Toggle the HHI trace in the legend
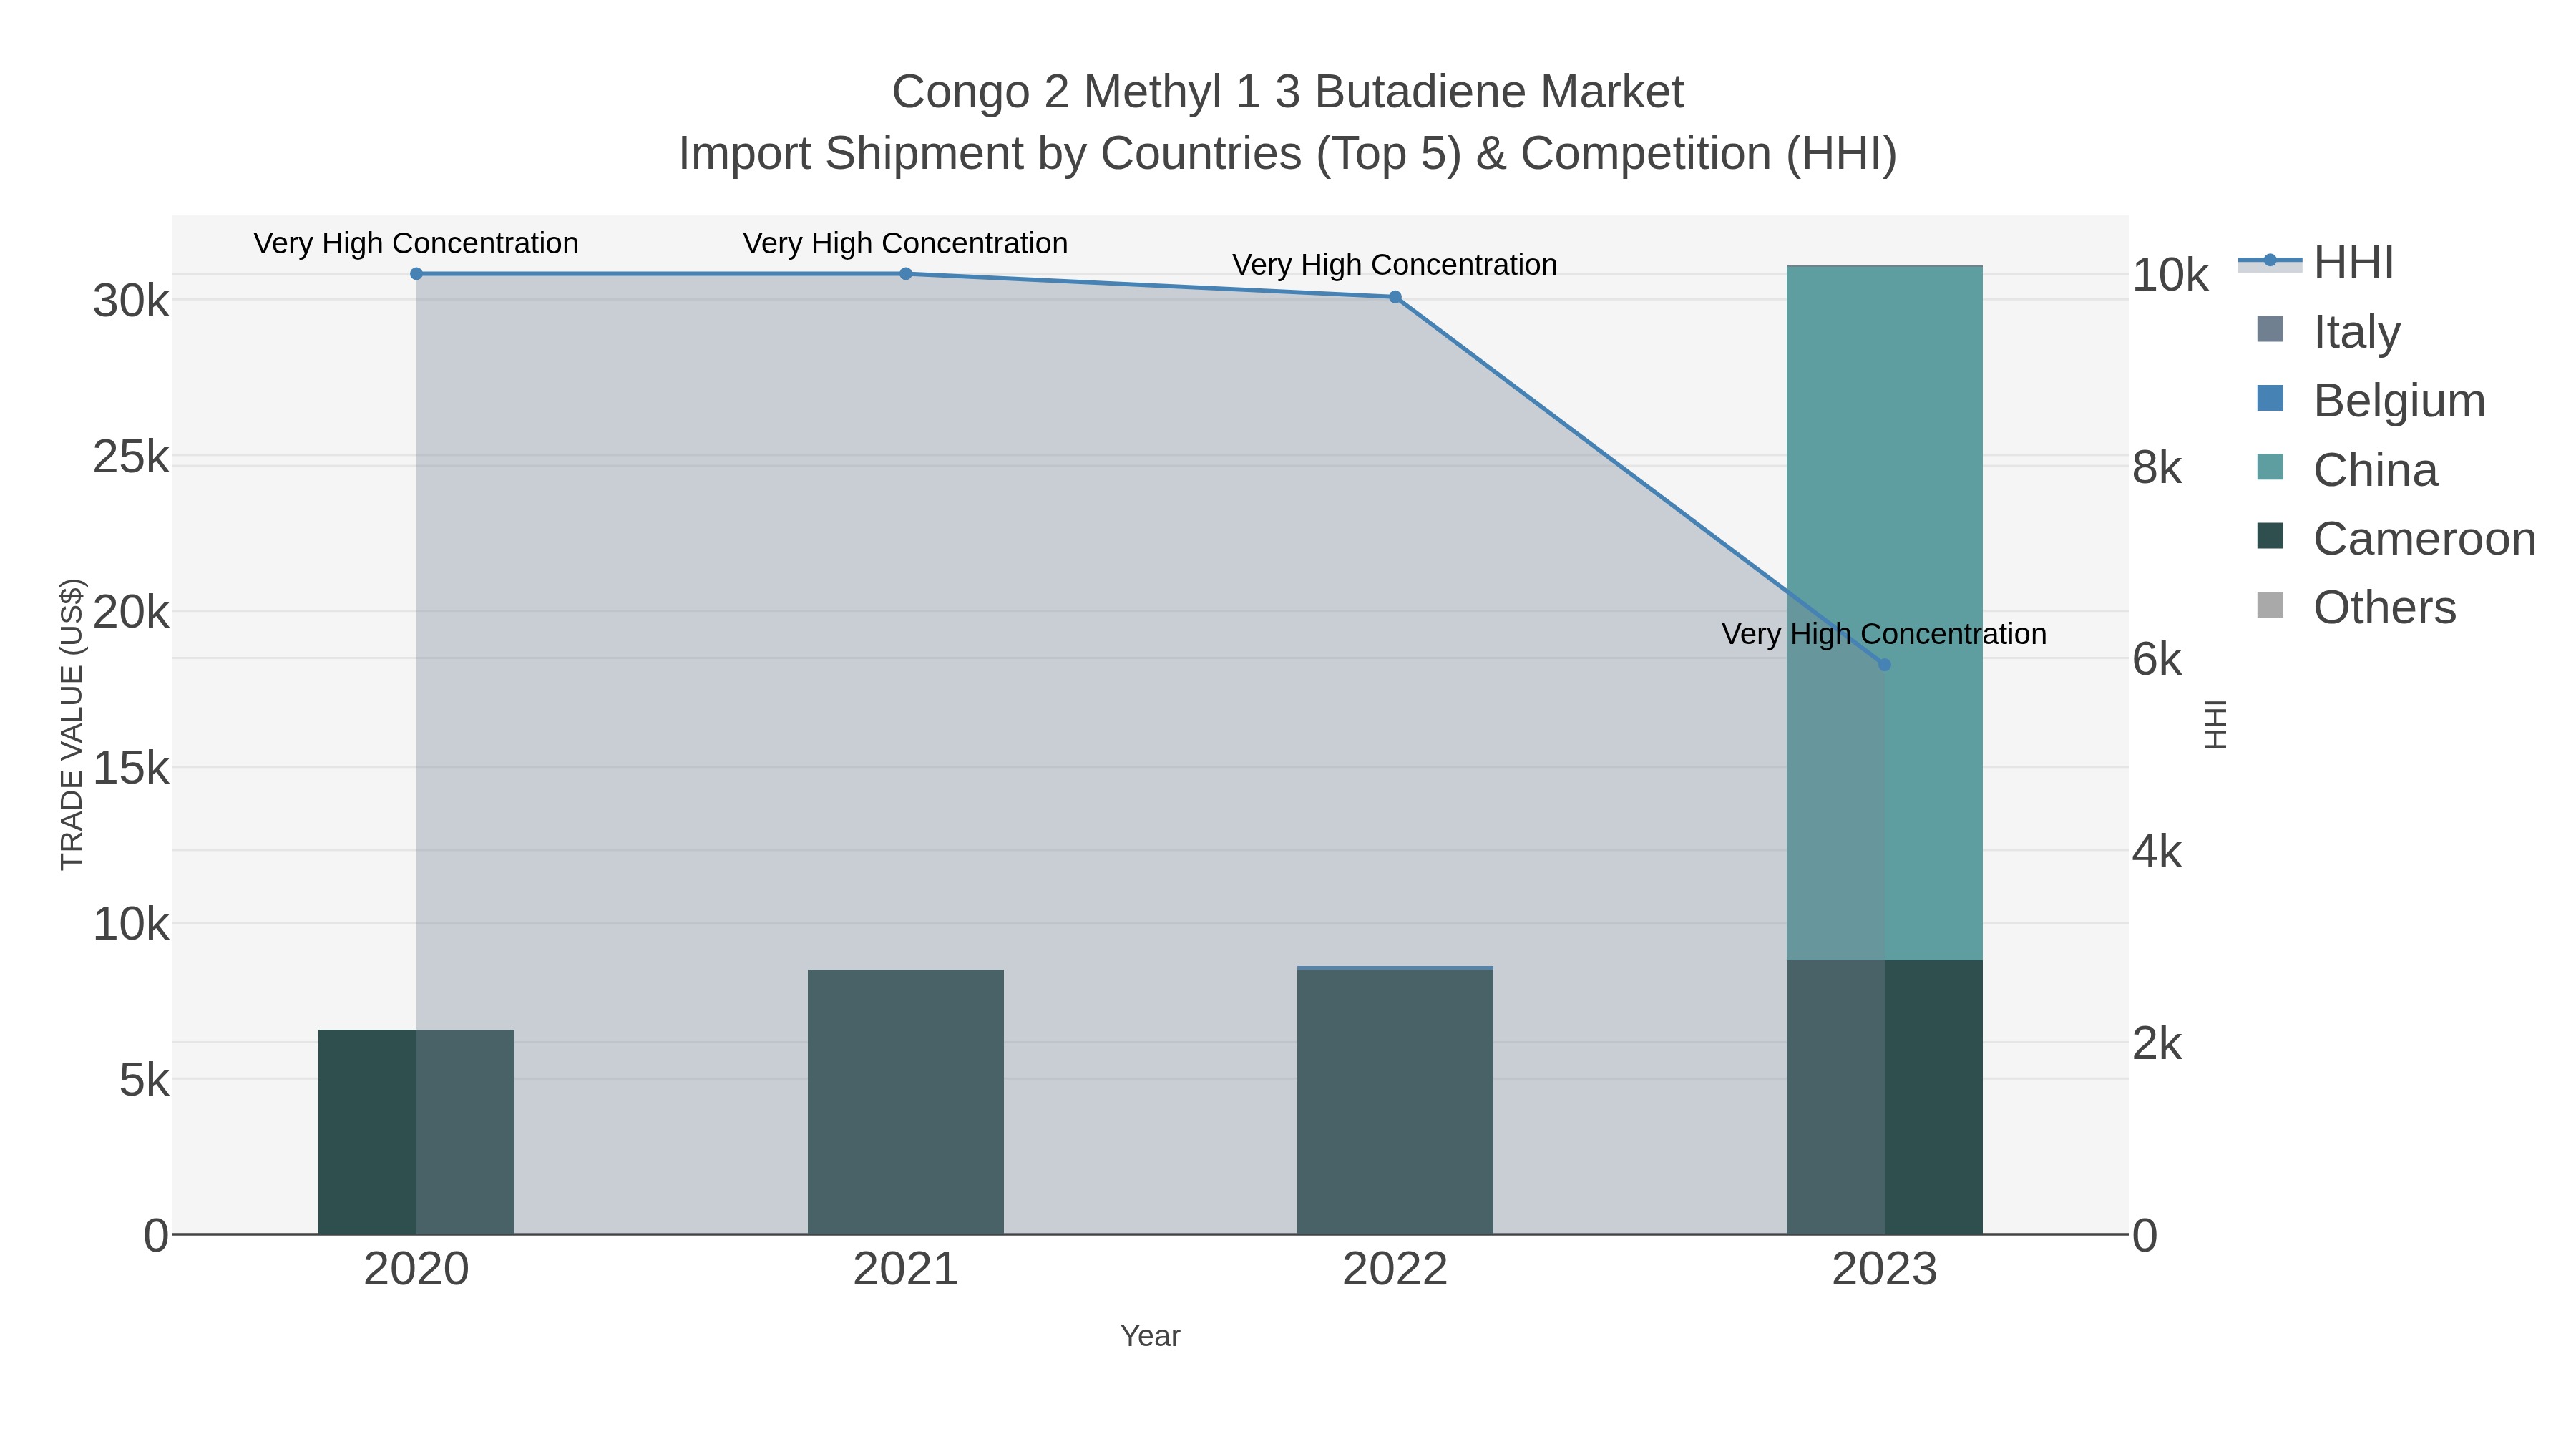Viewport: 2576px width, 1449px height. (2316, 262)
